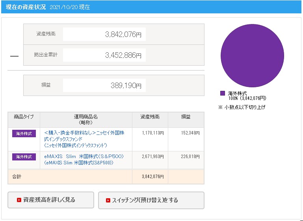Click the 資産残高 label in summary box
The image size is (303, 221).
[46, 34]
